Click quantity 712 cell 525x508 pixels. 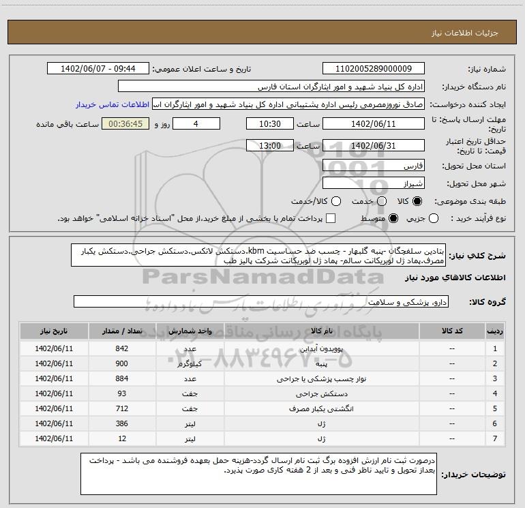click(x=122, y=408)
